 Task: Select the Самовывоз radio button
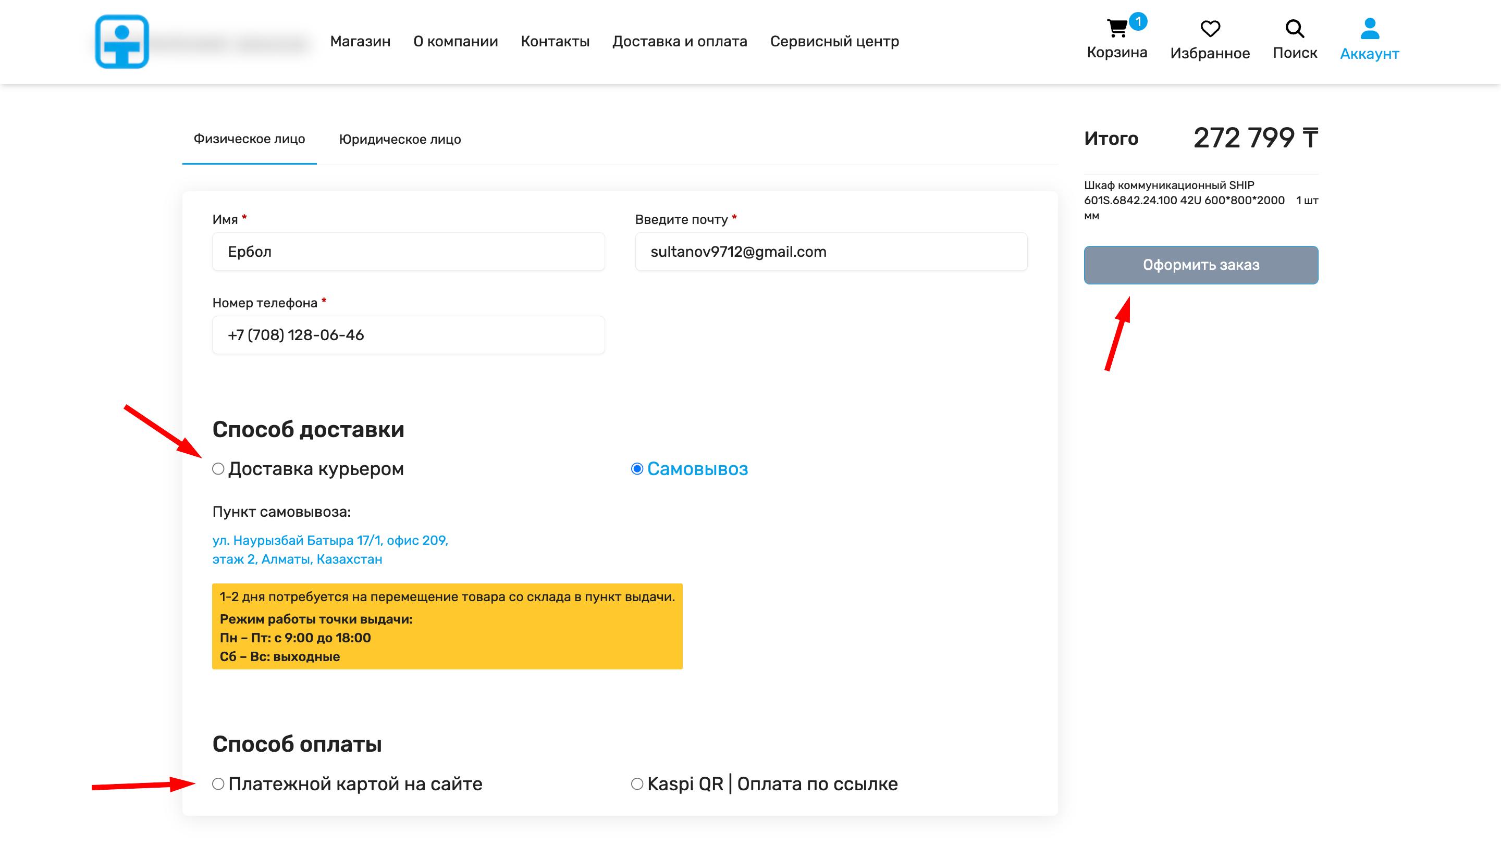(x=637, y=469)
